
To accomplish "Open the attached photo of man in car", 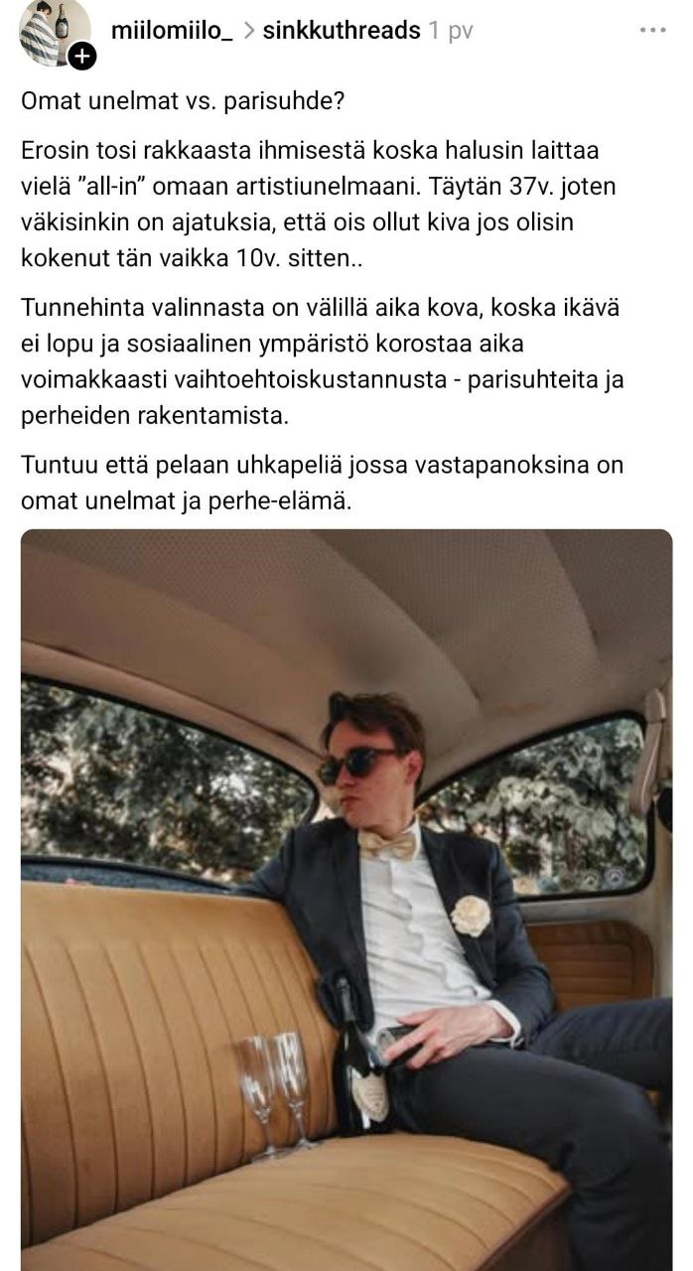I will pos(346,900).
